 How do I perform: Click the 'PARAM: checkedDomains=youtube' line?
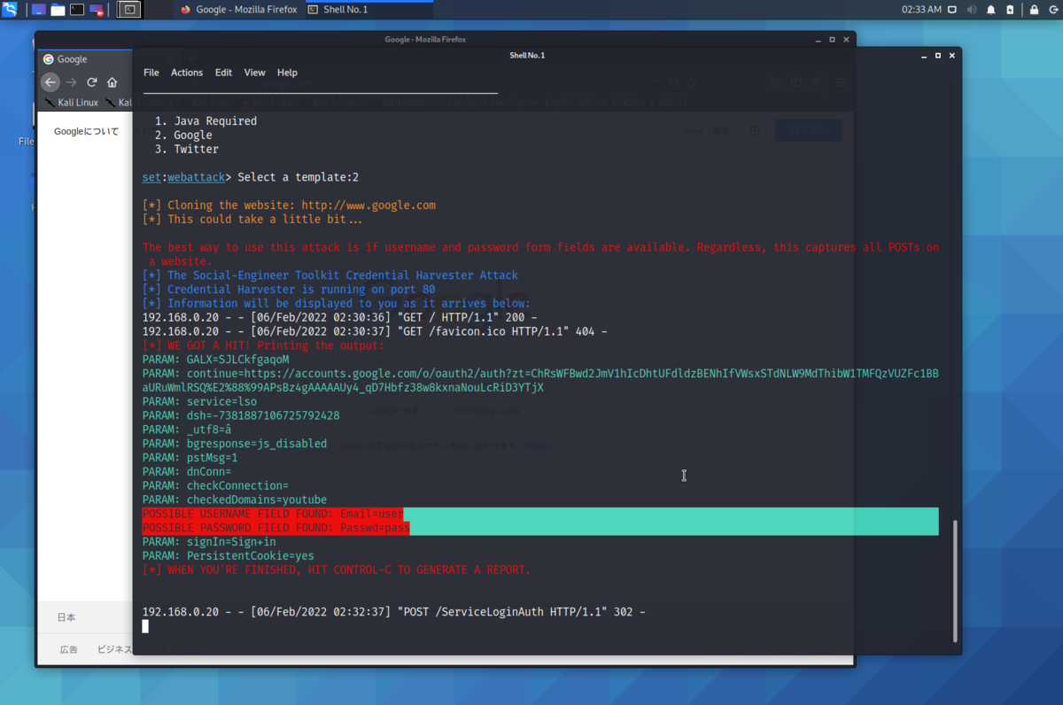tap(234, 500)
